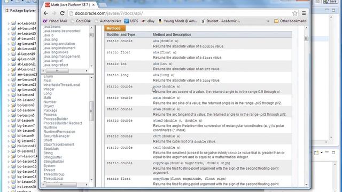Open console dropdown arrow in Eclipse
Image resolution: width=342 pixels, height=192 pixels.
(322, 153)
